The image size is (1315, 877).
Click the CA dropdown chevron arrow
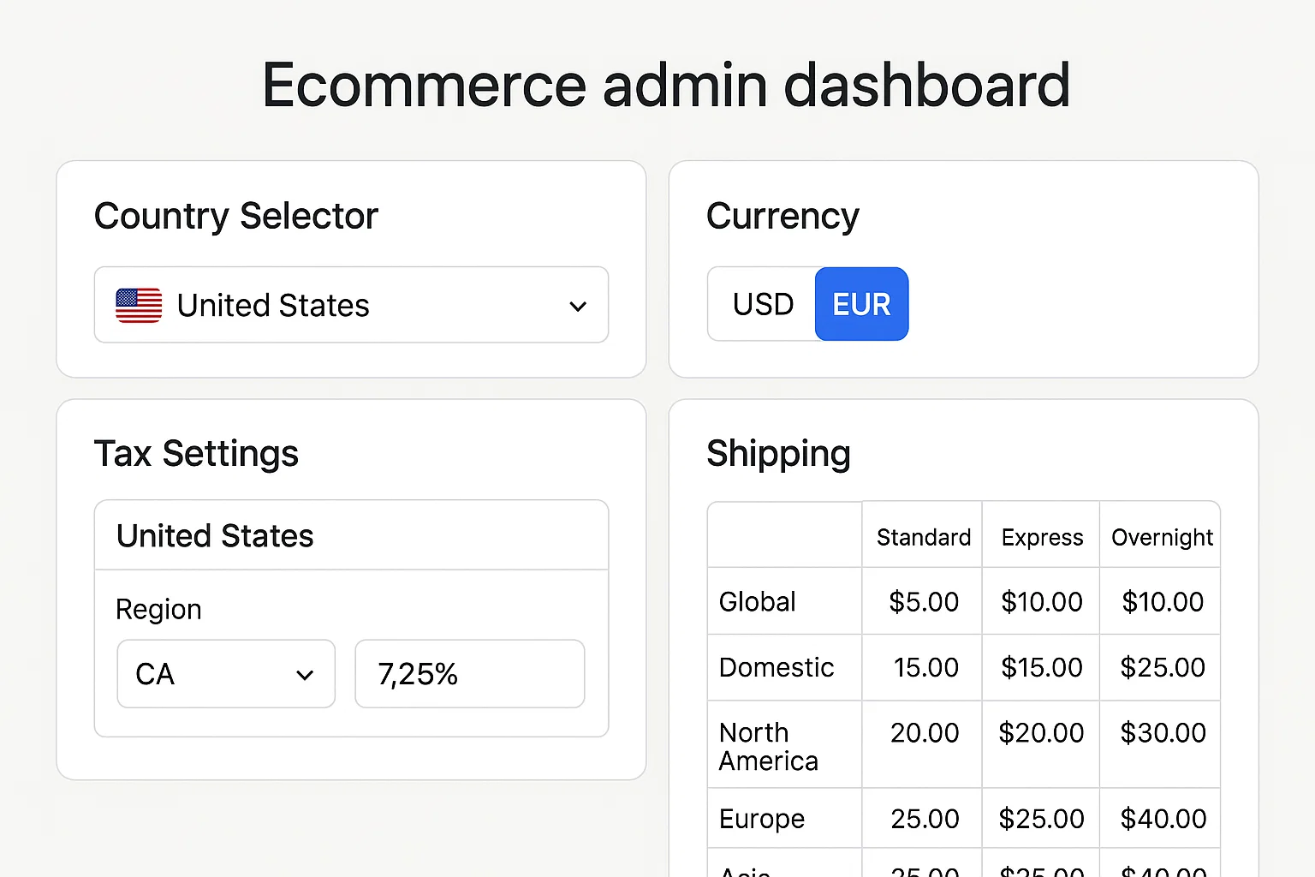coord(305,675)
